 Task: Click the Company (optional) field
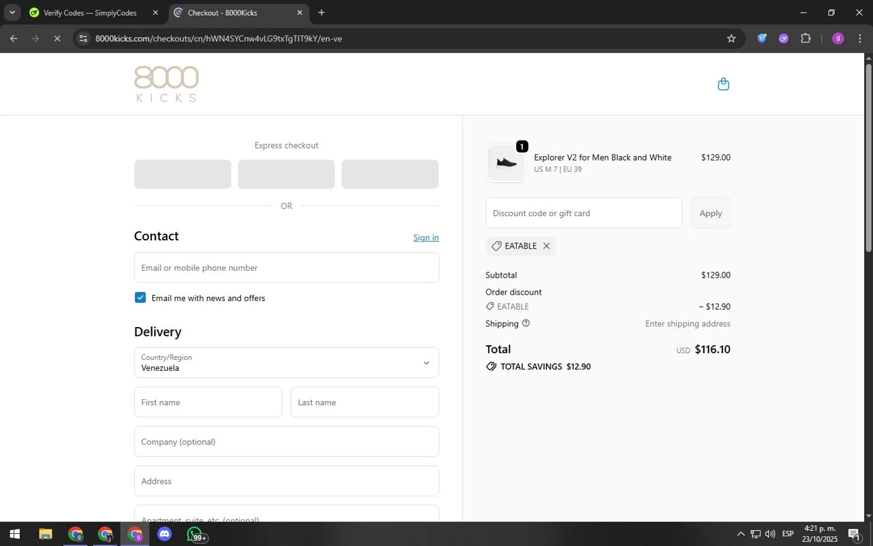[x=286, y=442]
